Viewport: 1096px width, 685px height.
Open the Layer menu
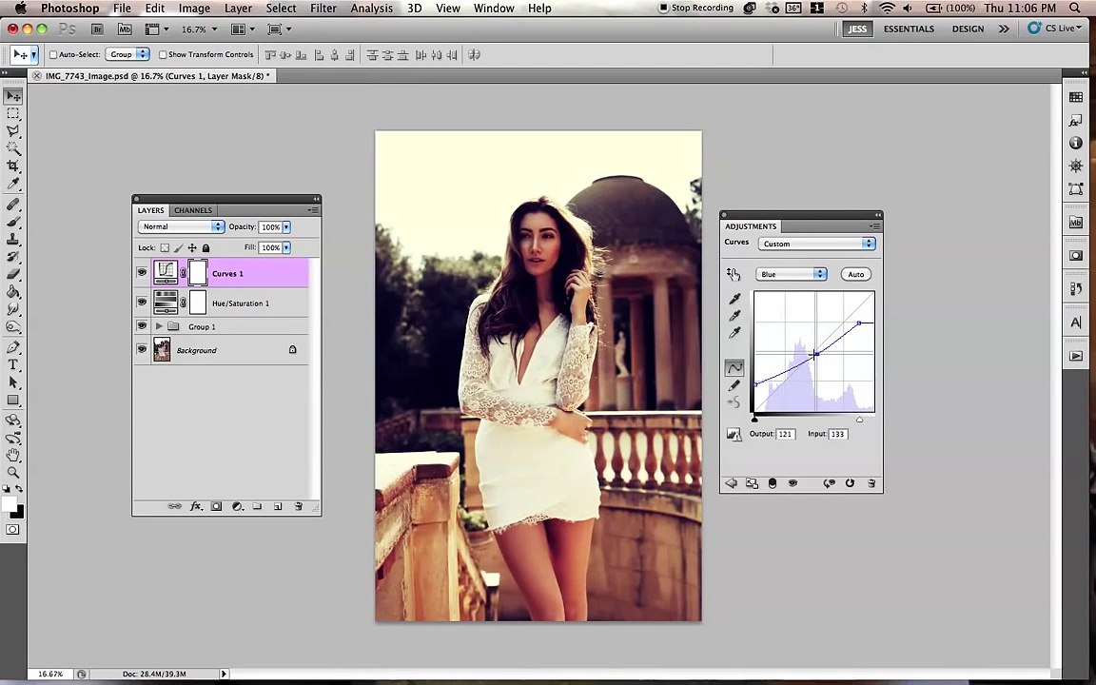point(238,9)
